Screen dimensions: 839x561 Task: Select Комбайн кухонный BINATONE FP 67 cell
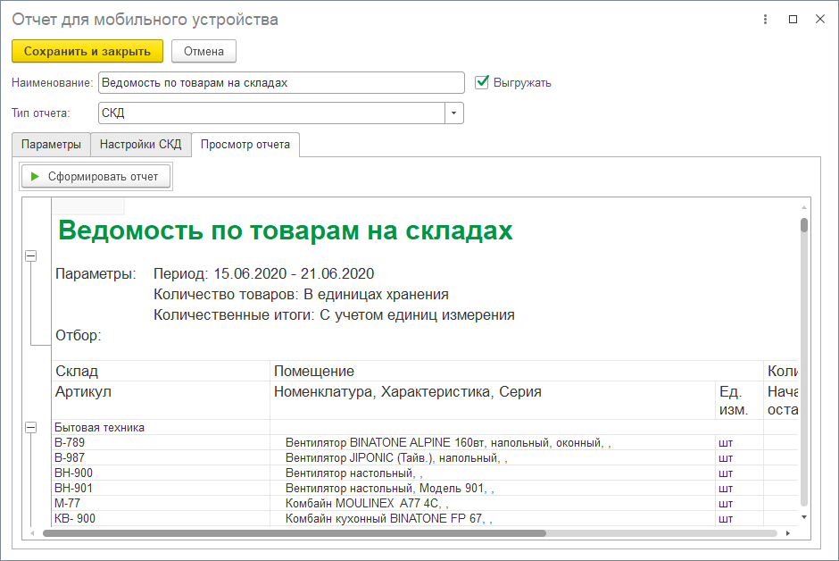(493, 519)
